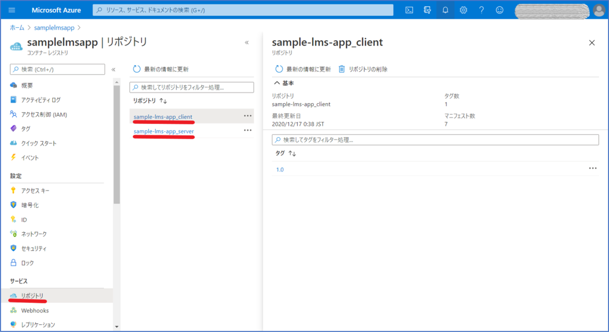The width and height of the screenshot is (609, 332).
Task: Open the Azure portal hamburger menu
Action: click(x=12, y=10)
